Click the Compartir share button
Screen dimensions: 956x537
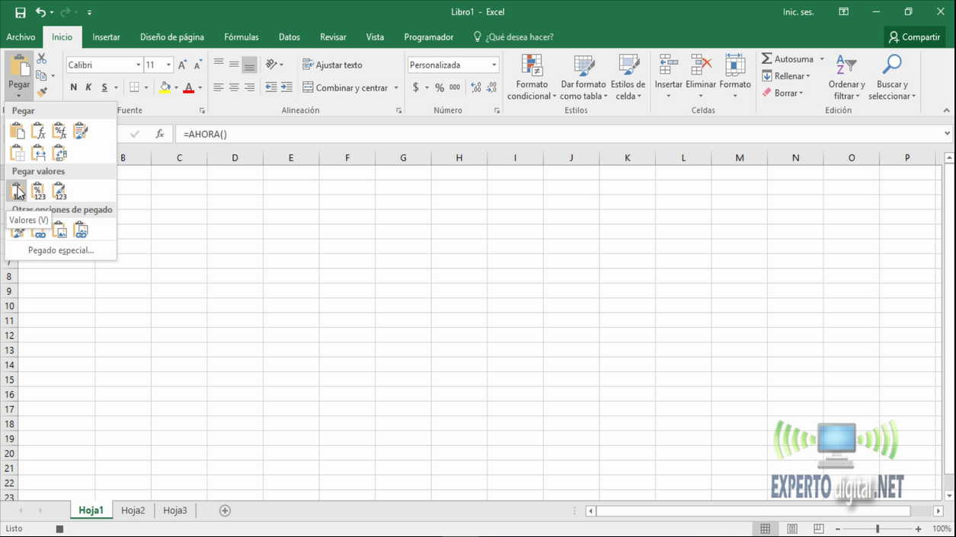click(914, 37)
